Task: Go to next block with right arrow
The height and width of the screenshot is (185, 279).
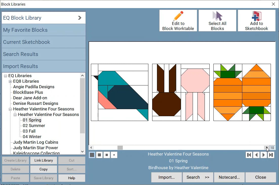Action: pos(264,155)
